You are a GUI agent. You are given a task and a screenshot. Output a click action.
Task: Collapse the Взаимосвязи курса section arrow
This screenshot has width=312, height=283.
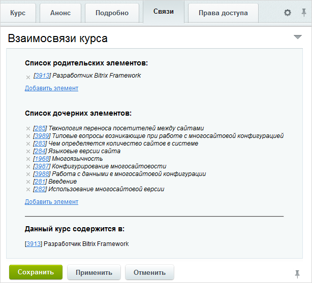tap(298, 37)
